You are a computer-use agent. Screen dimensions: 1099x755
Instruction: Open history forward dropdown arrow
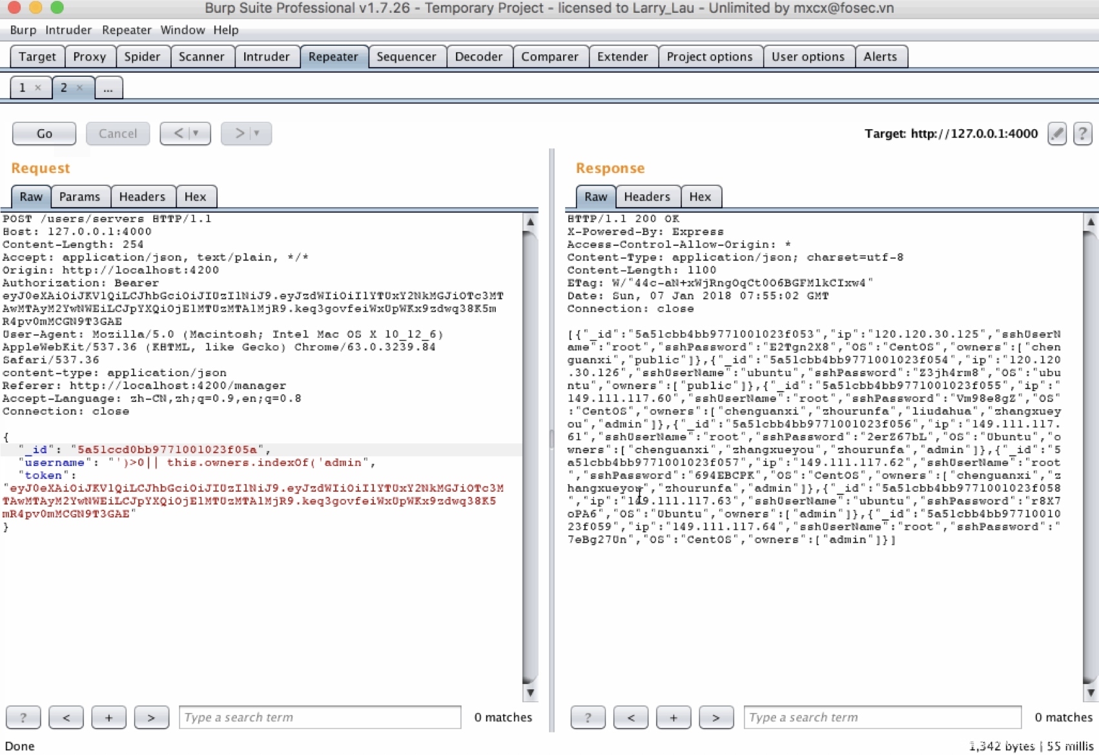[257, 134]
